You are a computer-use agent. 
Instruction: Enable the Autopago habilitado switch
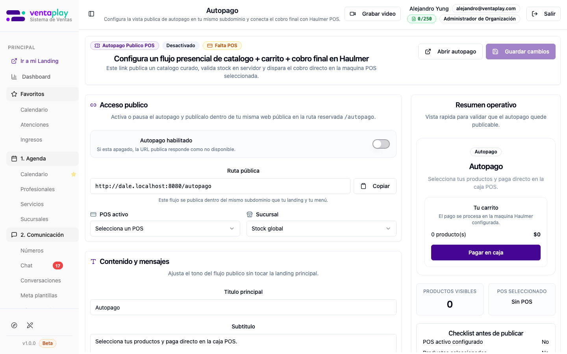point(381,144)
